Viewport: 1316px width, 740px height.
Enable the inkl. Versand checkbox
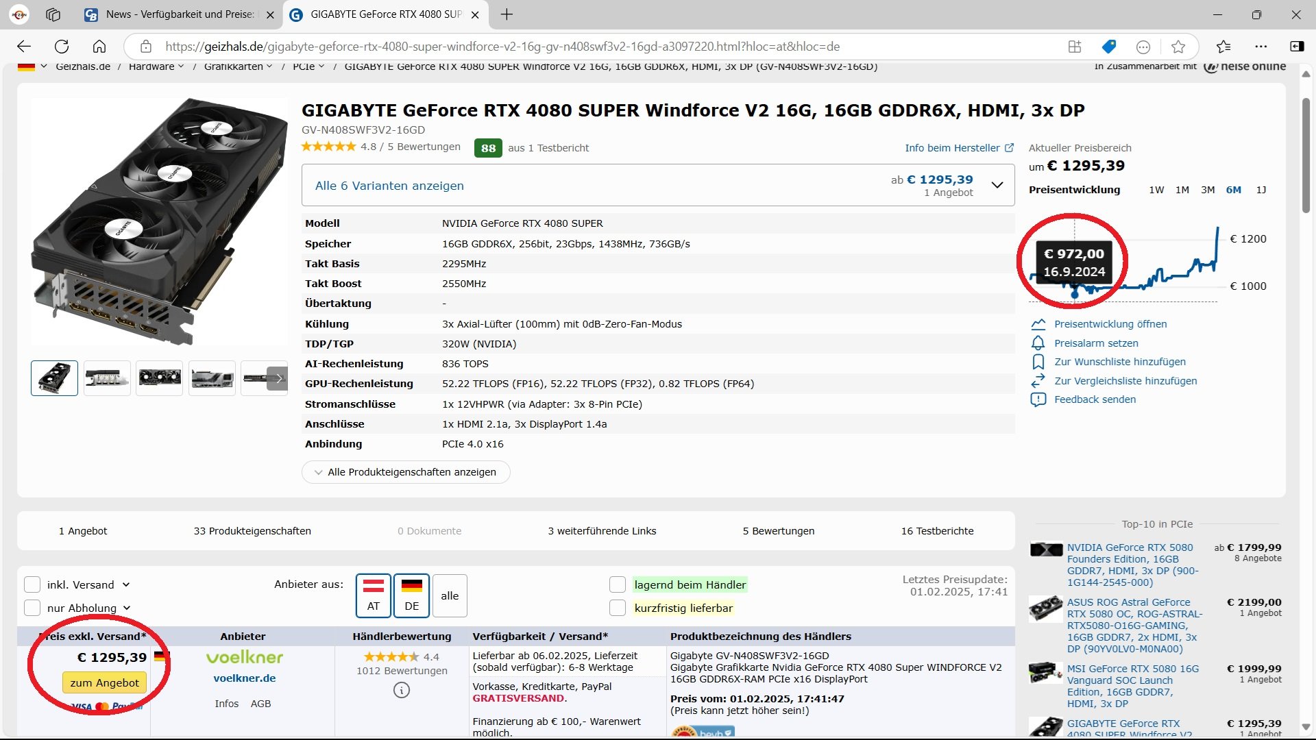point(32,584)
